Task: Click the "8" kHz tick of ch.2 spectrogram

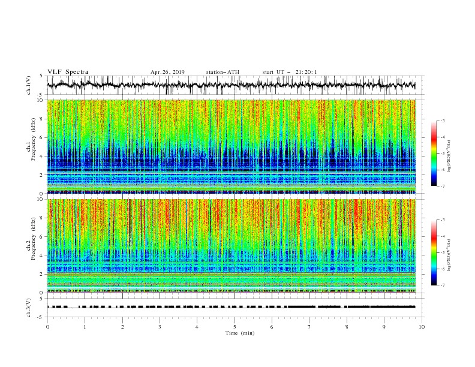Action: [42, 218]
